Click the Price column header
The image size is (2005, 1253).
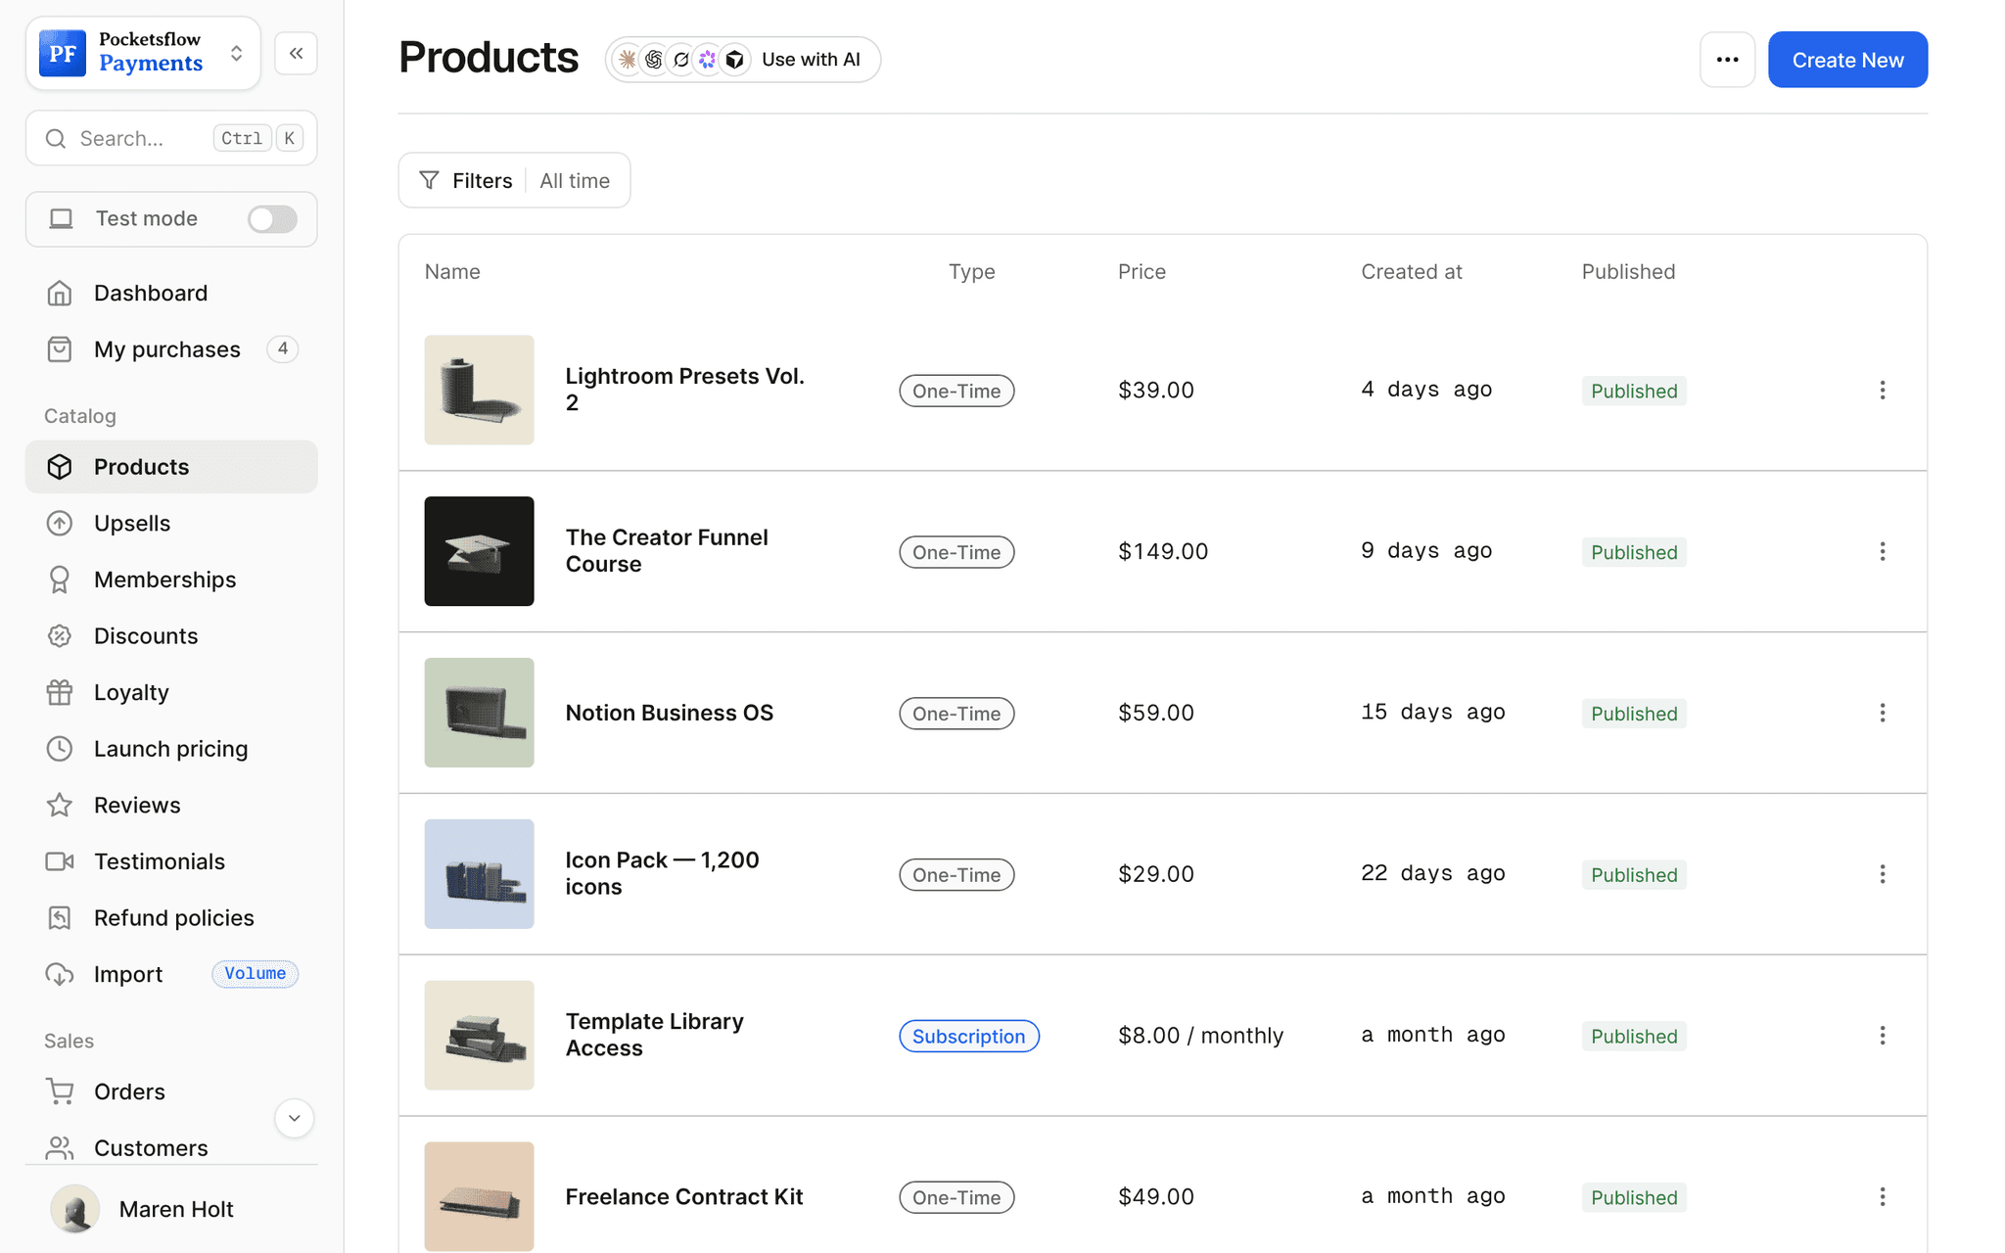point(1142,271)
